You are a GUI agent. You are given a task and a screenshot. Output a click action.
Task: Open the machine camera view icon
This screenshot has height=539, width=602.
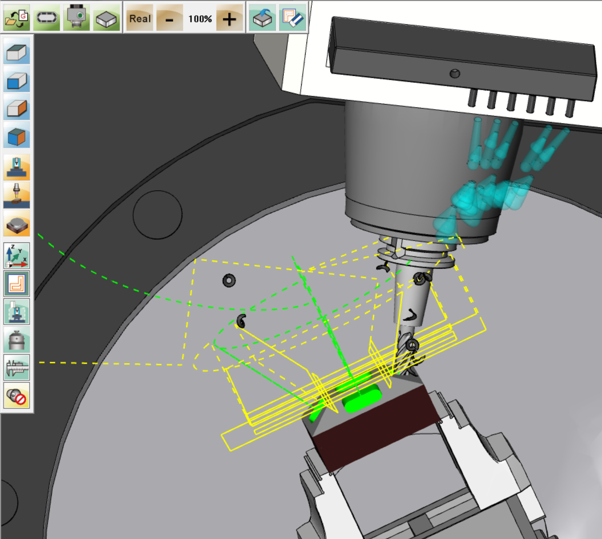point(77,18)
